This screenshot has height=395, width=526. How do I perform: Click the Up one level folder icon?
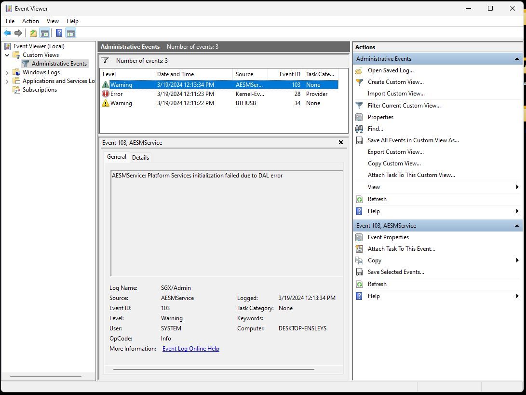[33, 33]
